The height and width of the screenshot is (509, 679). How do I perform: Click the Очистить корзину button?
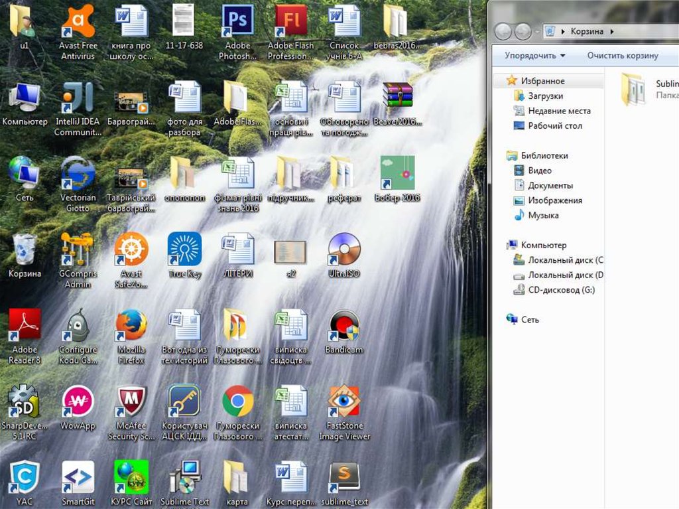(622, 56)
